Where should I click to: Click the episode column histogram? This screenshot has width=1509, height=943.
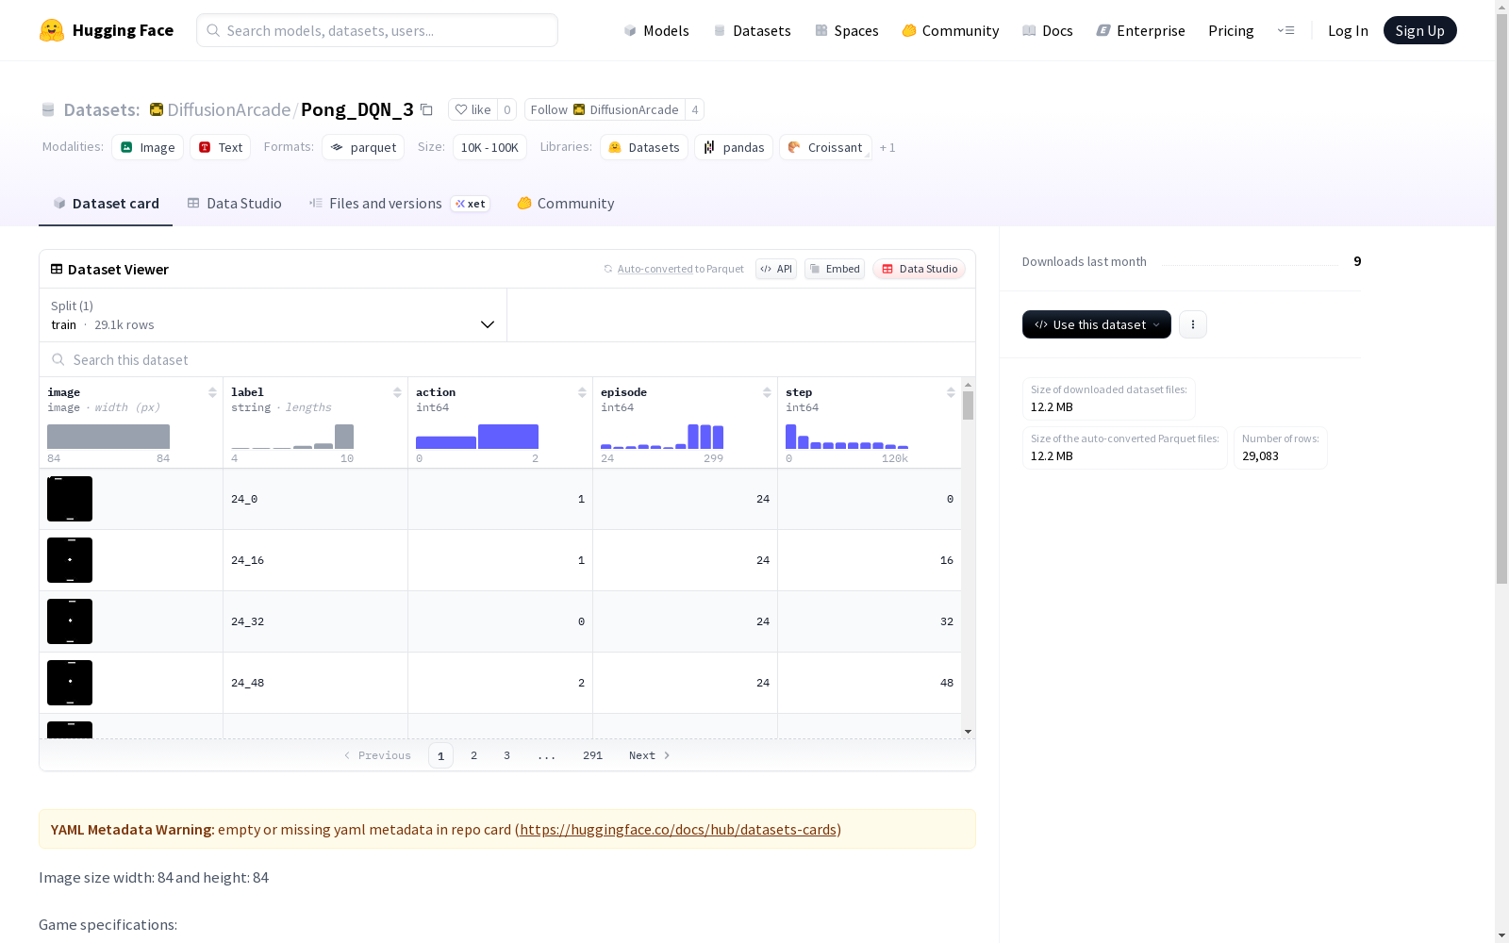pyautogui.click(x=662, y=437)
